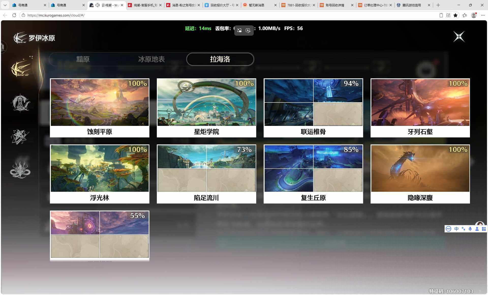Close the 账号回收详情 browser tab
Image resolution: width=488 pixels, height=295 pixels.
(352, 5)
